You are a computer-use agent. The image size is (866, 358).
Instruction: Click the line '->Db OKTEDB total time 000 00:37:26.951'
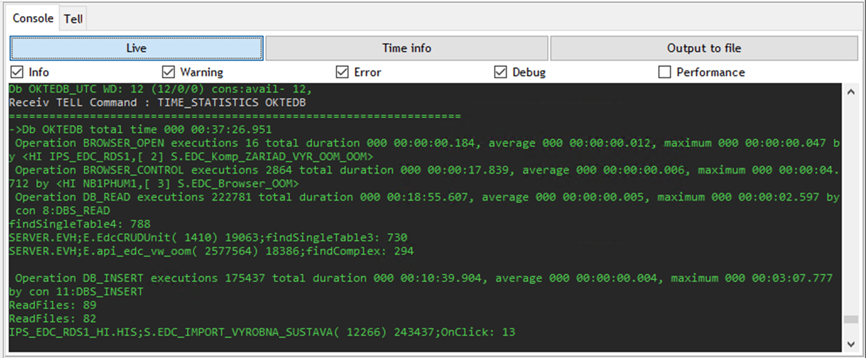coord(140,130)
